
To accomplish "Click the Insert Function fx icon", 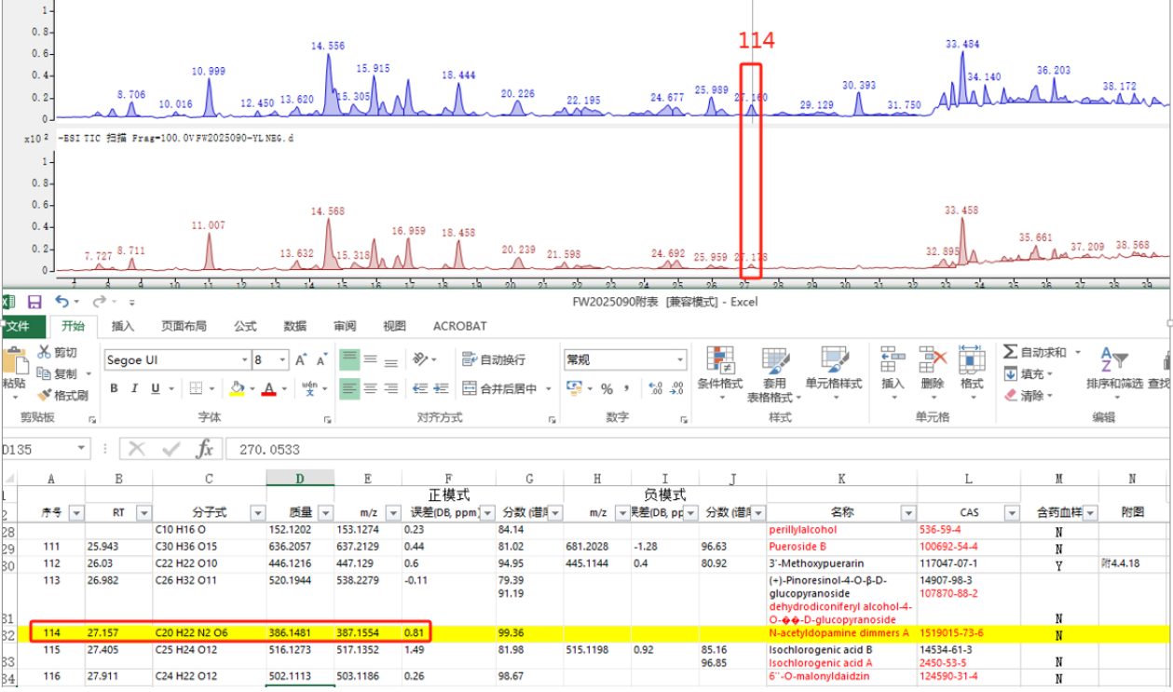I will pyautogui.click(x=204, y=450).
